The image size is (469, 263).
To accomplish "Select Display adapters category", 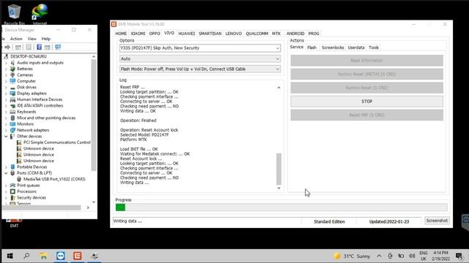I will click(32, 94).
